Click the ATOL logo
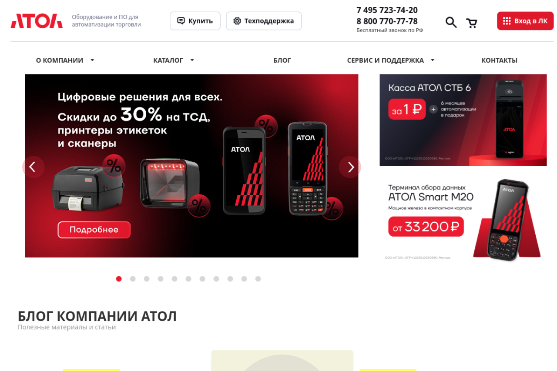This screenshot has width=557, height=371. coord(37,21)
